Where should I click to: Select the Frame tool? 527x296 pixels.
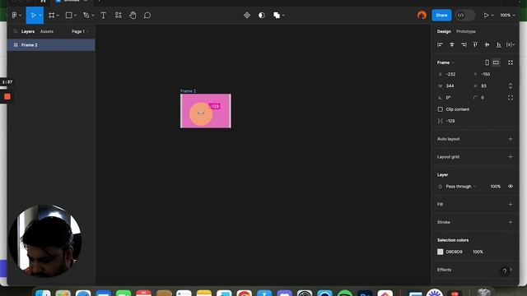(51, 15)
